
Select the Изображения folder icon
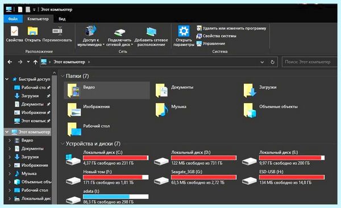(x=74, y=110)
